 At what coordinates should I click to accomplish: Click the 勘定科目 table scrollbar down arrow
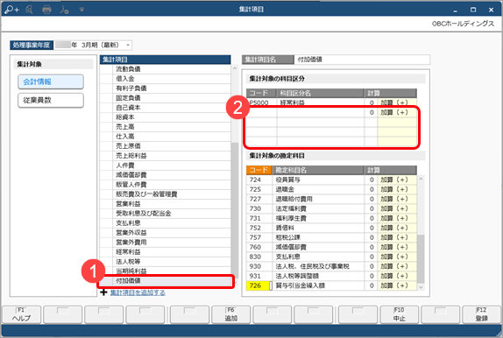[421, 287]
